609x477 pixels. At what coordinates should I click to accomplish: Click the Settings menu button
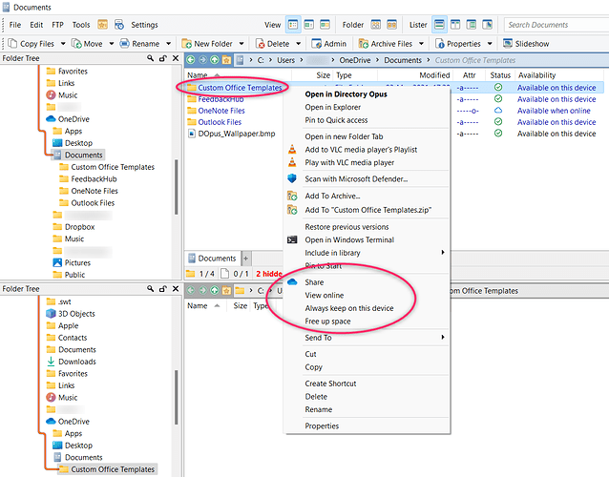(x=144, y=25)
